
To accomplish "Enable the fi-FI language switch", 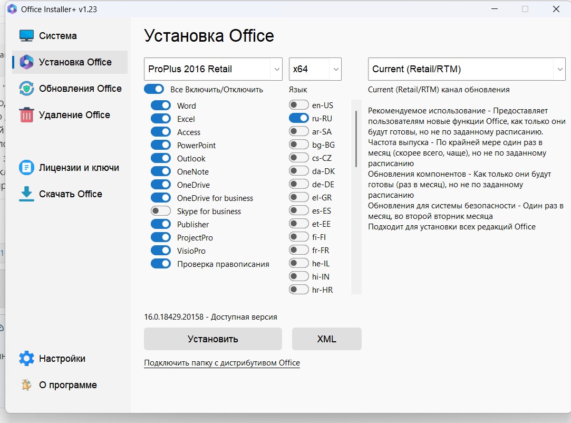I will pyautogui.click(x=299, y=237).
